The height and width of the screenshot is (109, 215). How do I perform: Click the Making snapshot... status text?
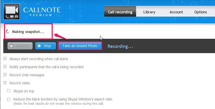28,32
